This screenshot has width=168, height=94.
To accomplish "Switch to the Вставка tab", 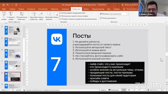I will tap(21, 9).
